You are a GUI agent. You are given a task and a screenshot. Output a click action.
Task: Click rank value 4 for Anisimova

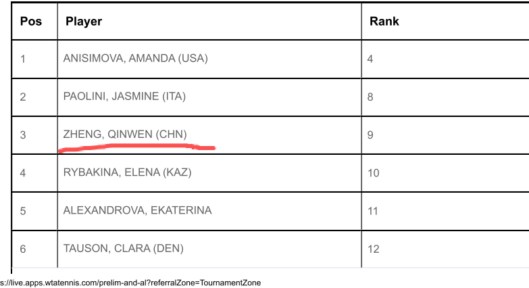point(370,59)
